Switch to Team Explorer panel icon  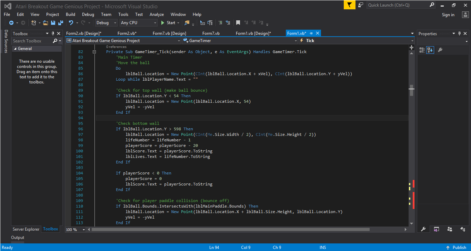point(450,229)
